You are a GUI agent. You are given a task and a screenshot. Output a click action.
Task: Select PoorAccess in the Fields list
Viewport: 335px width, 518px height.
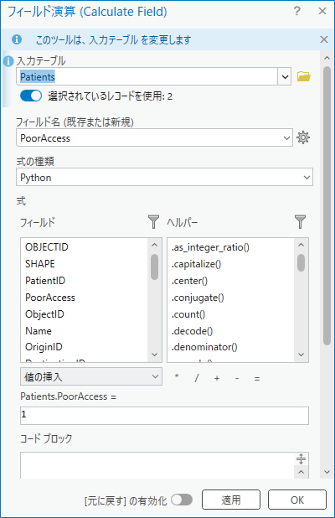(x=50, y=298)
